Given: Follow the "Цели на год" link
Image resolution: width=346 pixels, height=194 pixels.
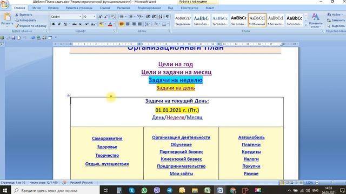Looking at the screenshot, I should tap(176, 64).
